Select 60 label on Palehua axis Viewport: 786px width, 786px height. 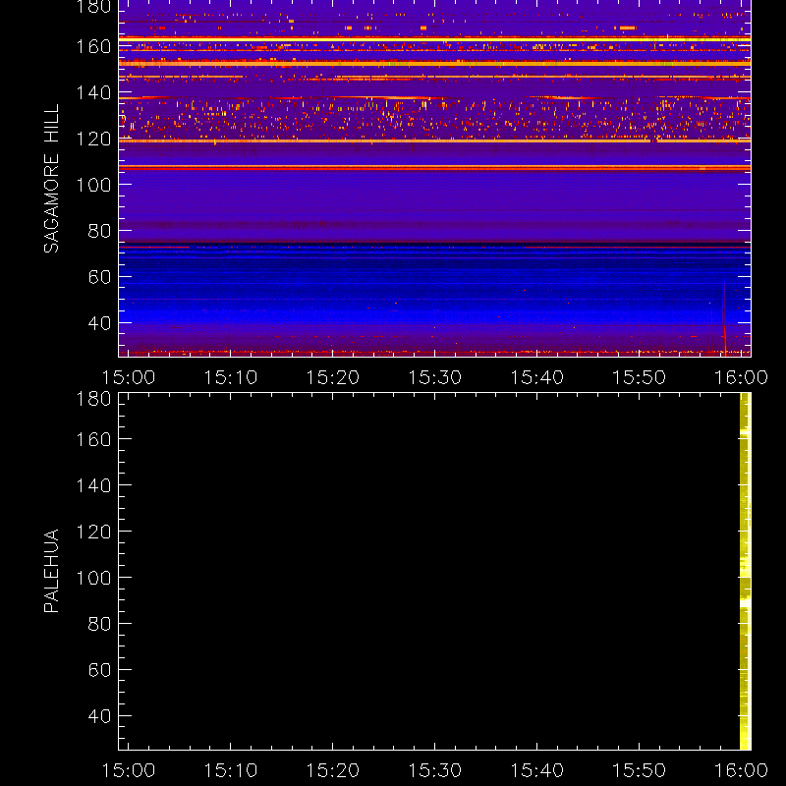99,670
